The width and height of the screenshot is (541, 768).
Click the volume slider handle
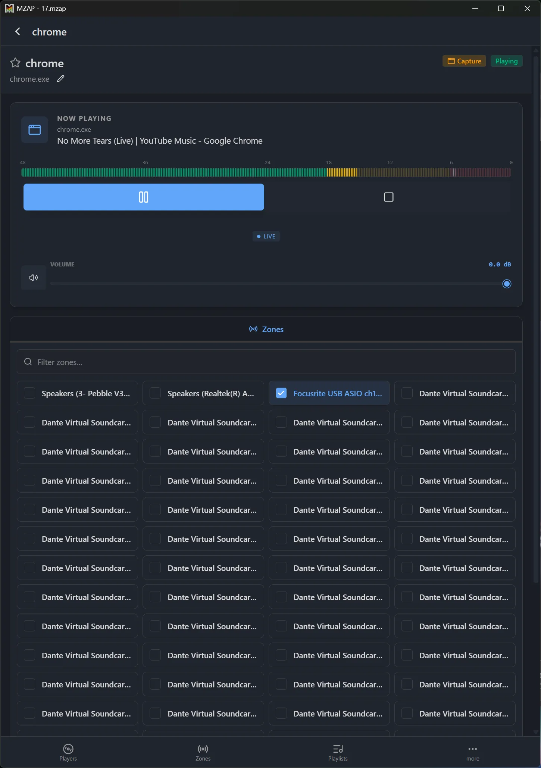[x=507, y=284]
